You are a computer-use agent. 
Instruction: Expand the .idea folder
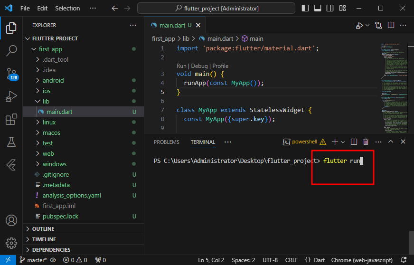pyautogui.click(x=83, y=70)
